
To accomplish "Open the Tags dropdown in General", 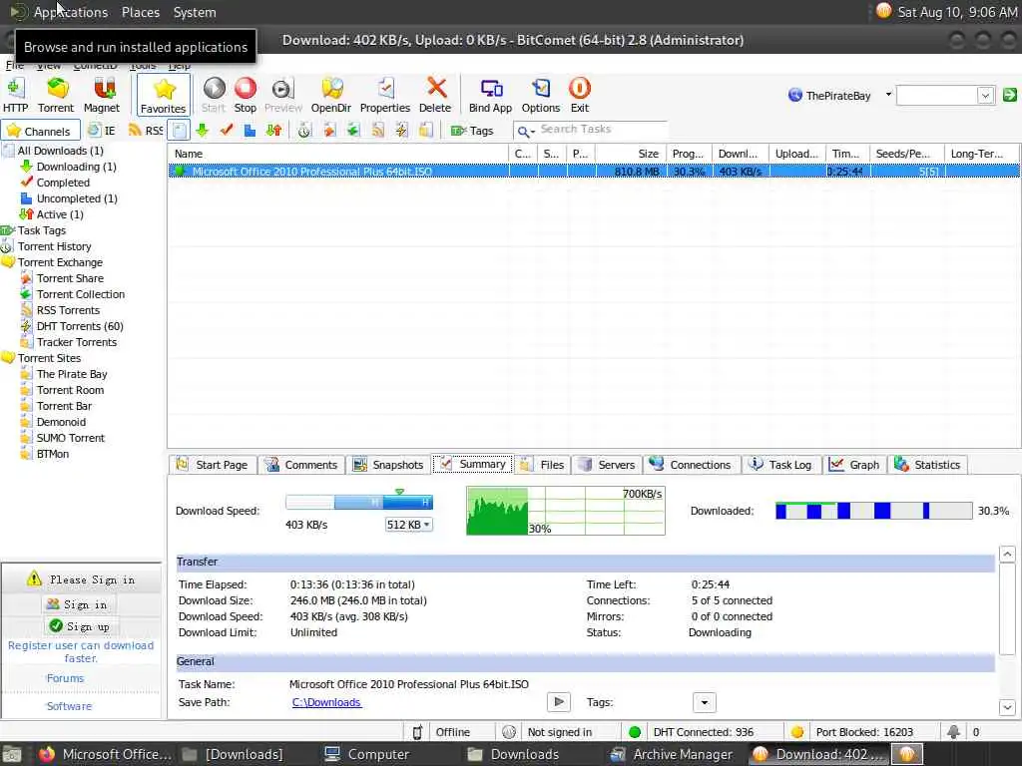I will click(704, 702).
